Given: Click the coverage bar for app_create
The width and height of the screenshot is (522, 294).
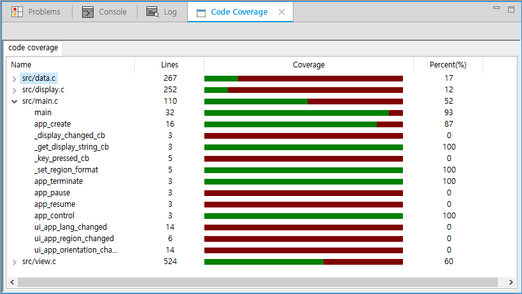Looking at the screenshot, I should click(303, 124).
